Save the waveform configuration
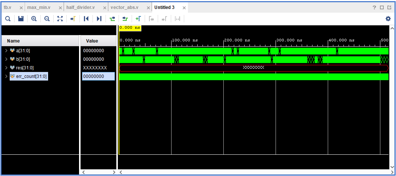396x176 pixels. click(21, 19)
